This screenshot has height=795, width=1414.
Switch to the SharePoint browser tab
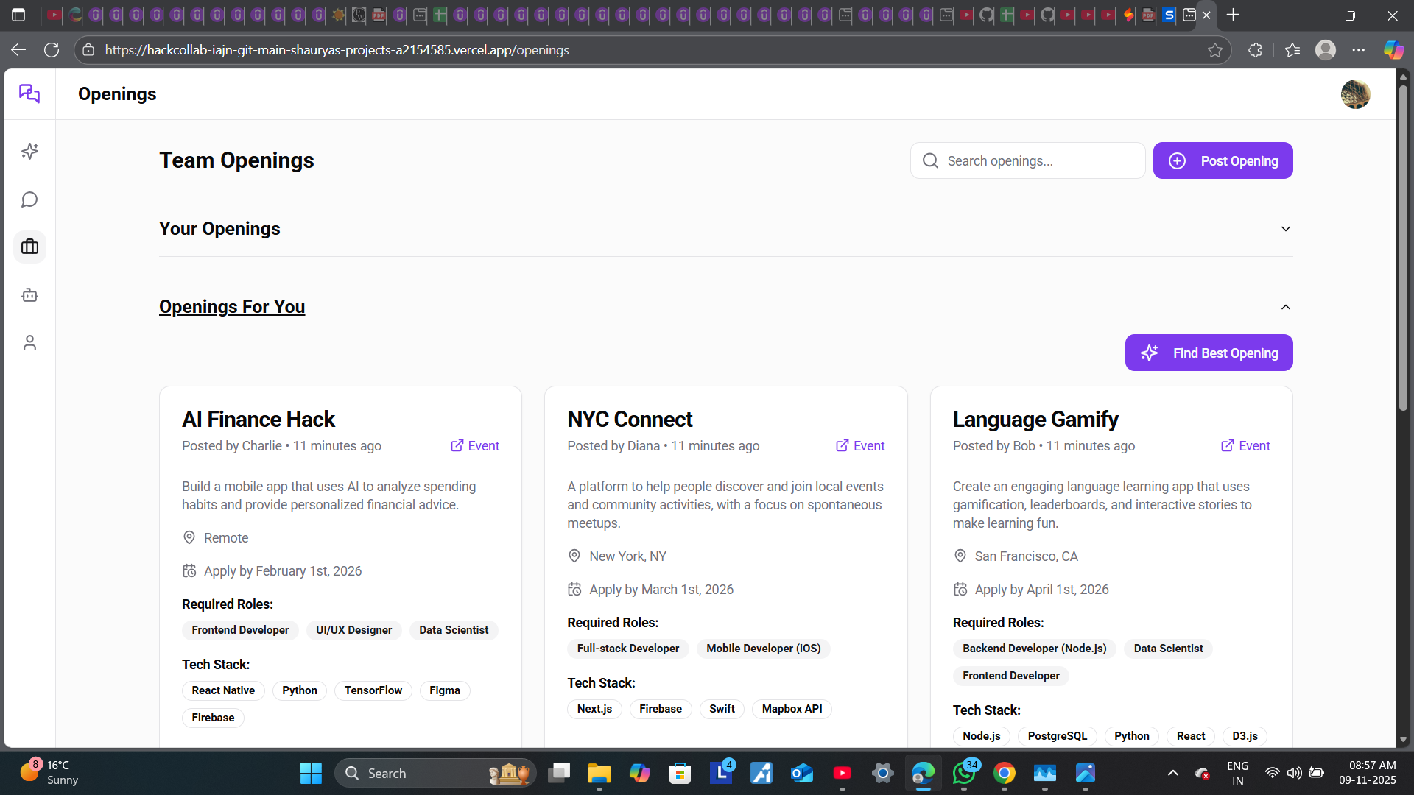(x=1169, y=15)
